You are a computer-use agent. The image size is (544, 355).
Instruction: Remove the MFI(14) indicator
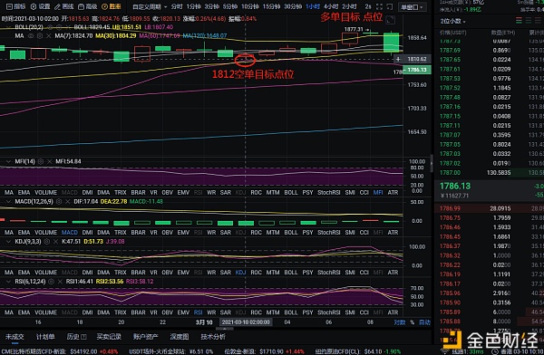(50, 161)
